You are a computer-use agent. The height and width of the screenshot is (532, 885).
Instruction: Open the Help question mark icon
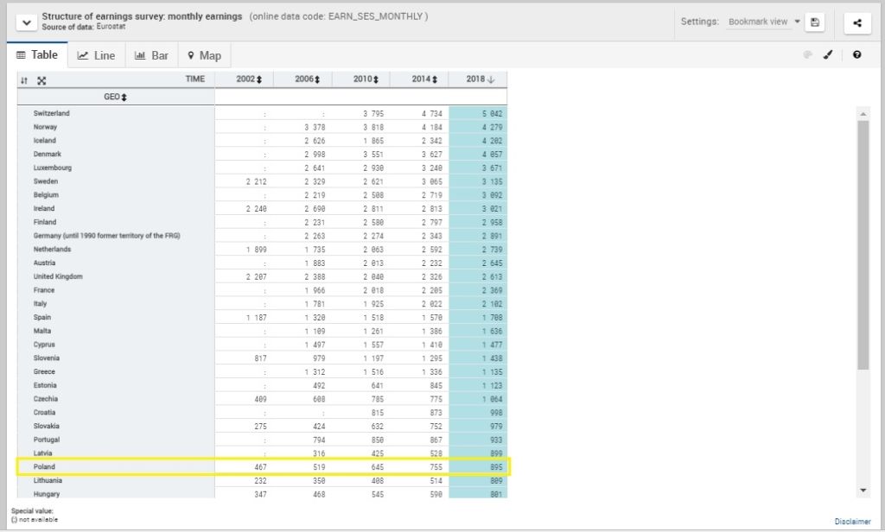point(856,54)
